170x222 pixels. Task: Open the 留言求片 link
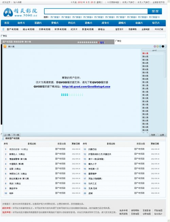point(119,29)
